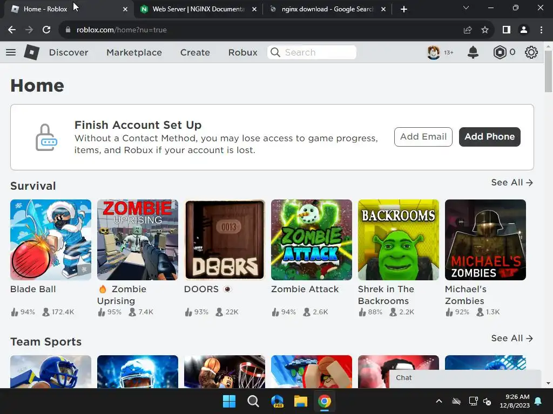Open File Explorer from the taskbar
The width and height of the screenshot is (553, 414).
click(x=301, y=401)
